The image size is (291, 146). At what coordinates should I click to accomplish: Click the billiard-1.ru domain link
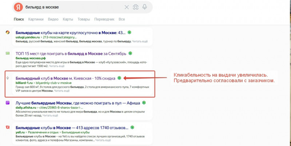(x=24, y=83)
